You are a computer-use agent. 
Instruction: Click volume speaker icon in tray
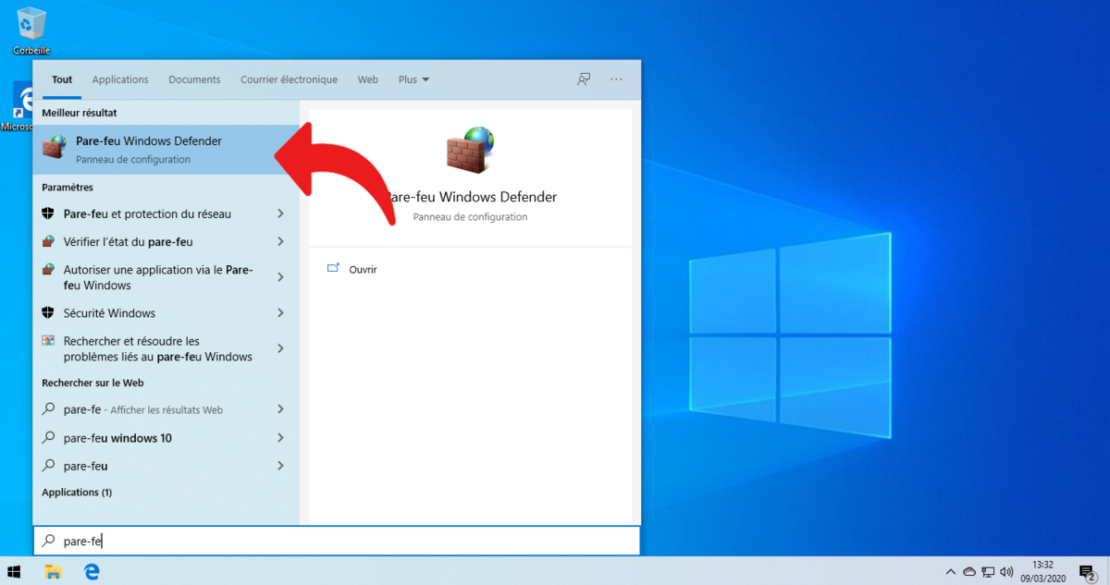click(x=1006, y=572)
